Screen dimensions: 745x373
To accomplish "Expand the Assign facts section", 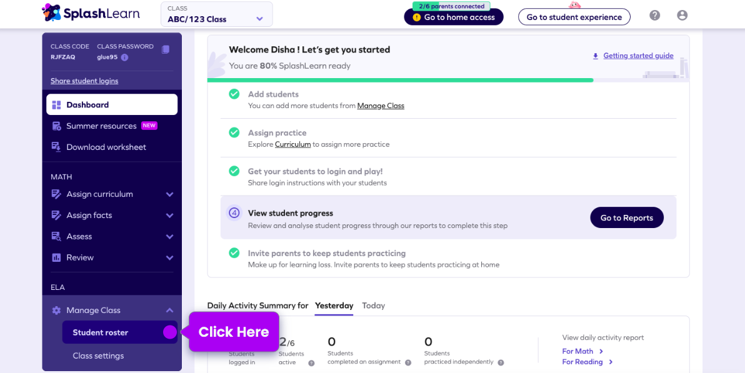I will 169,216.
